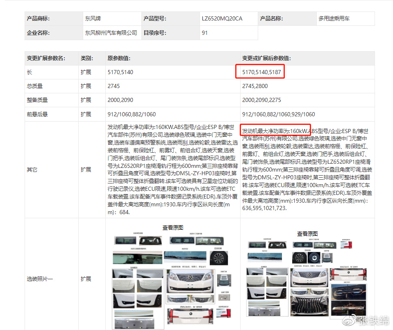Open the left optional-equipment photo collage
Screen dimensions: 393x330
[173, 281]
